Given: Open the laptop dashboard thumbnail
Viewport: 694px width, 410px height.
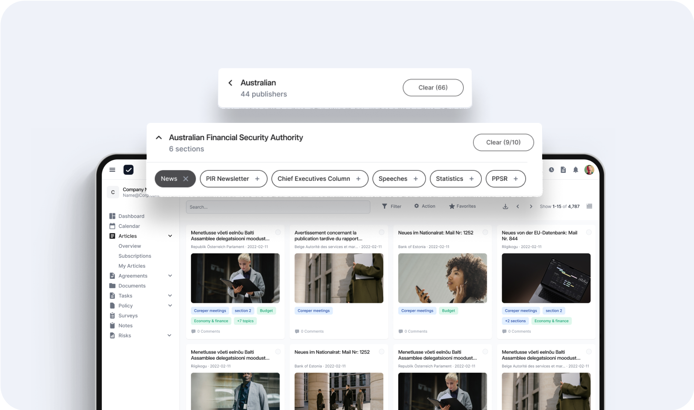Looking at the screenshot, I should [x=546, y=278].
